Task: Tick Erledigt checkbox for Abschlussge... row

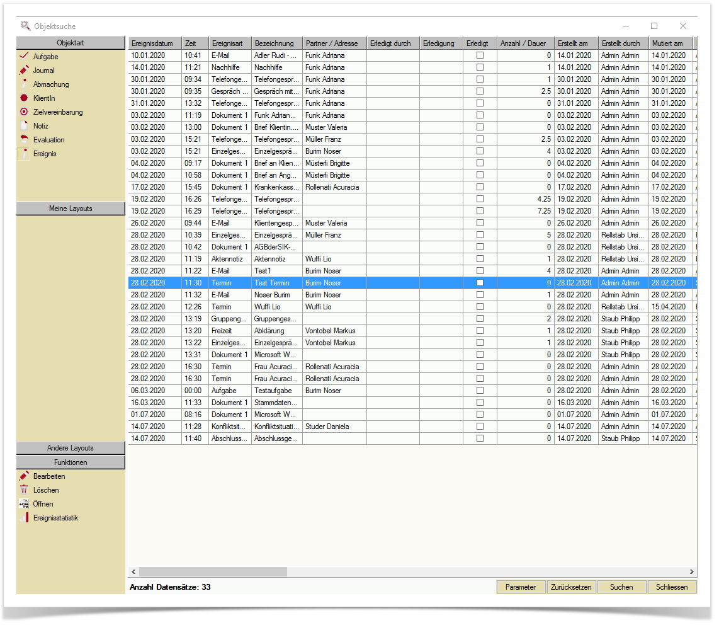Action: tap(480, 439)
